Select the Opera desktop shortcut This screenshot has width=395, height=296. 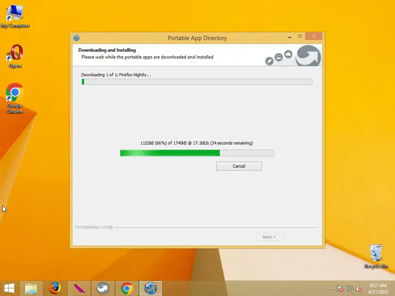[15, 56]
